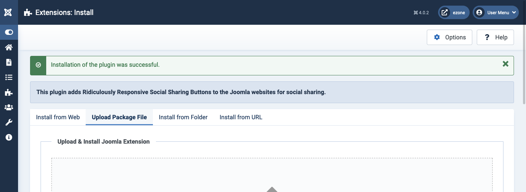Open the Components puzzle icon in the sidebar
The width and height of the screenshot is (526, 192).
[x=9, y=92]
